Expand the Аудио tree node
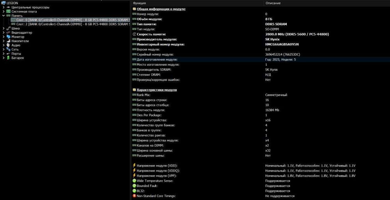 [x=4, y=45]
